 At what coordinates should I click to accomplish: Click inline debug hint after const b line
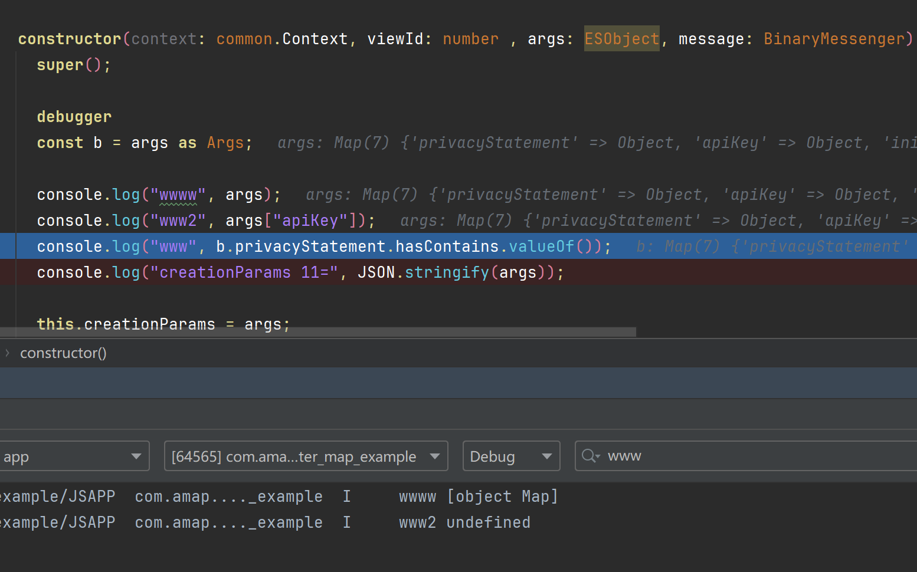(597, 143)
